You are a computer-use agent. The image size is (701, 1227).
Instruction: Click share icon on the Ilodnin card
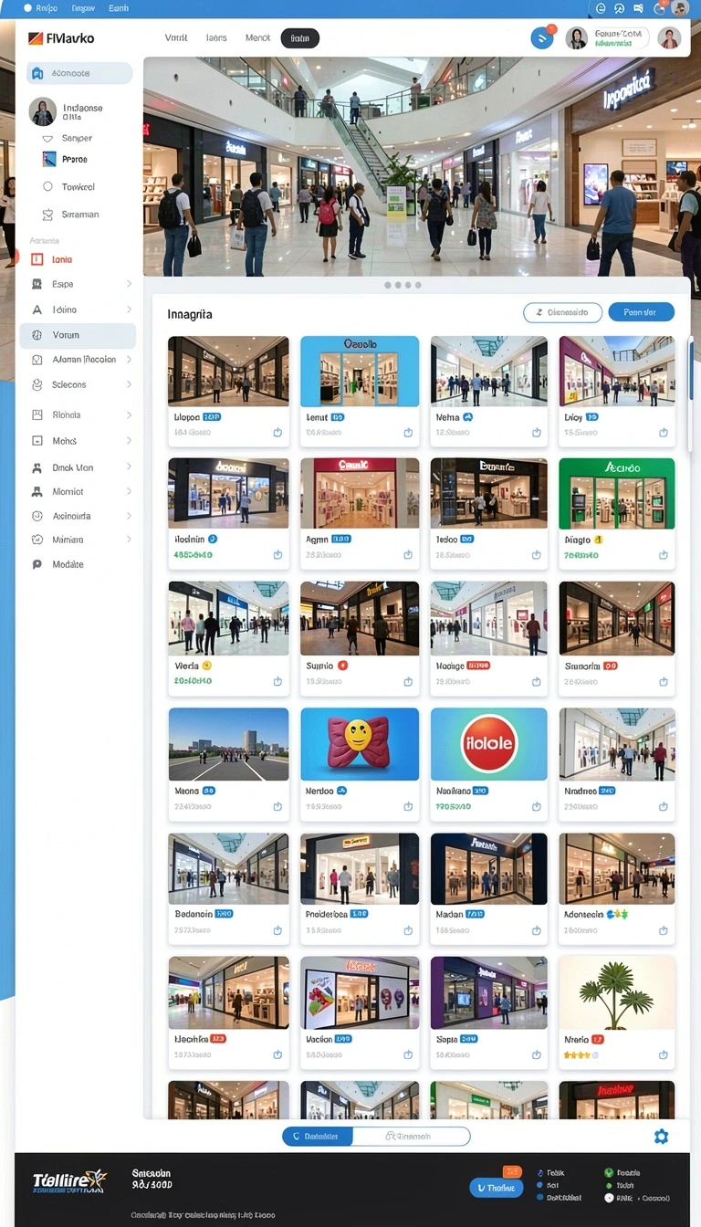(278, 554)
